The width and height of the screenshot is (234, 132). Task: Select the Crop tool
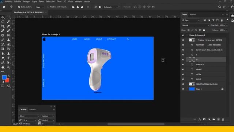[x=3, y=26]
